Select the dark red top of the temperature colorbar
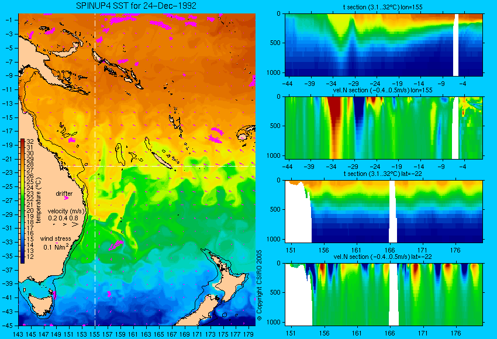This screenshot has width=497, height=339. 22,141
